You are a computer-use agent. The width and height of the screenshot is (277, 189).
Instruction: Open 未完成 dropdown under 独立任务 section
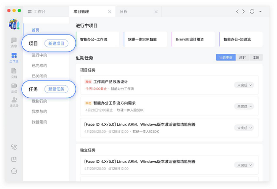pos(244,165)
